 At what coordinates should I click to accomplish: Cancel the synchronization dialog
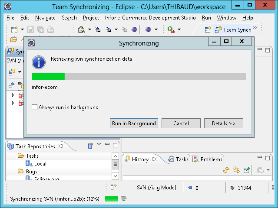click(x=181, y=123)
